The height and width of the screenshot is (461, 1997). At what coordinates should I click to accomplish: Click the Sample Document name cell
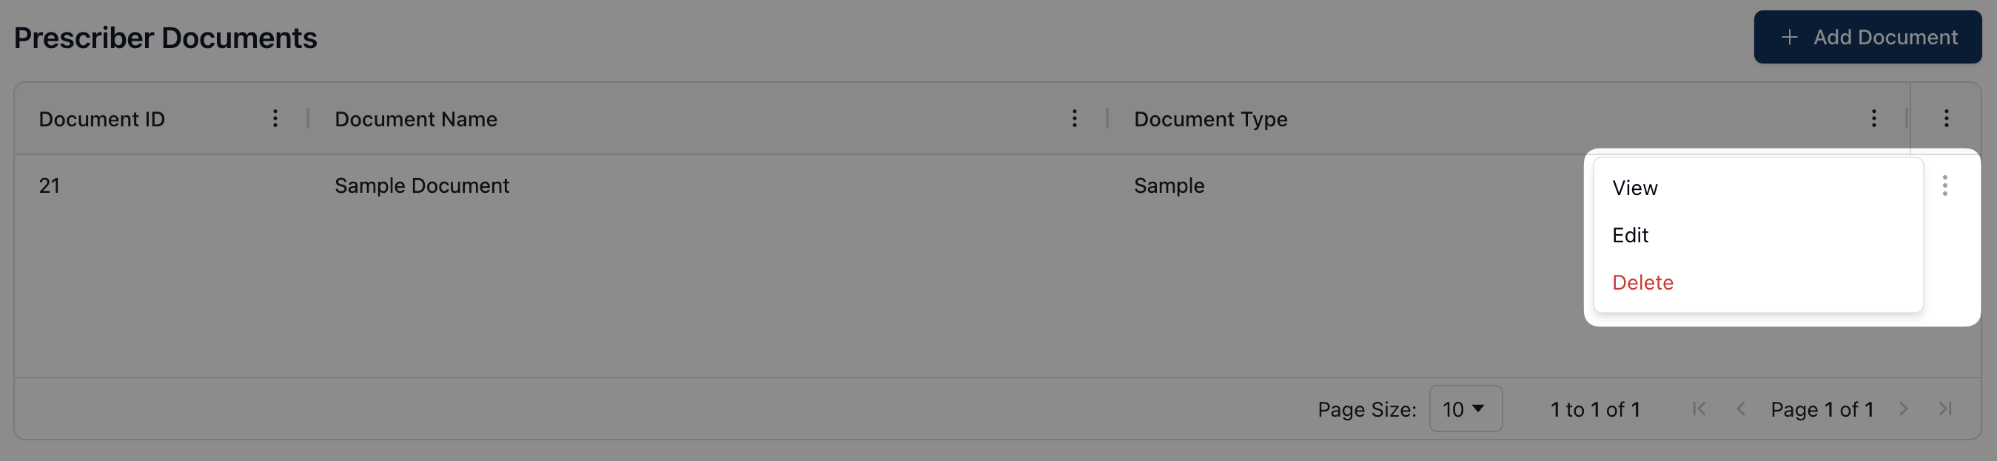[x=422, y=185]
